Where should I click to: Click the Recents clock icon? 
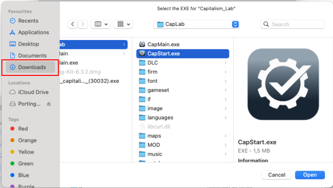click(x=13, y=21)
